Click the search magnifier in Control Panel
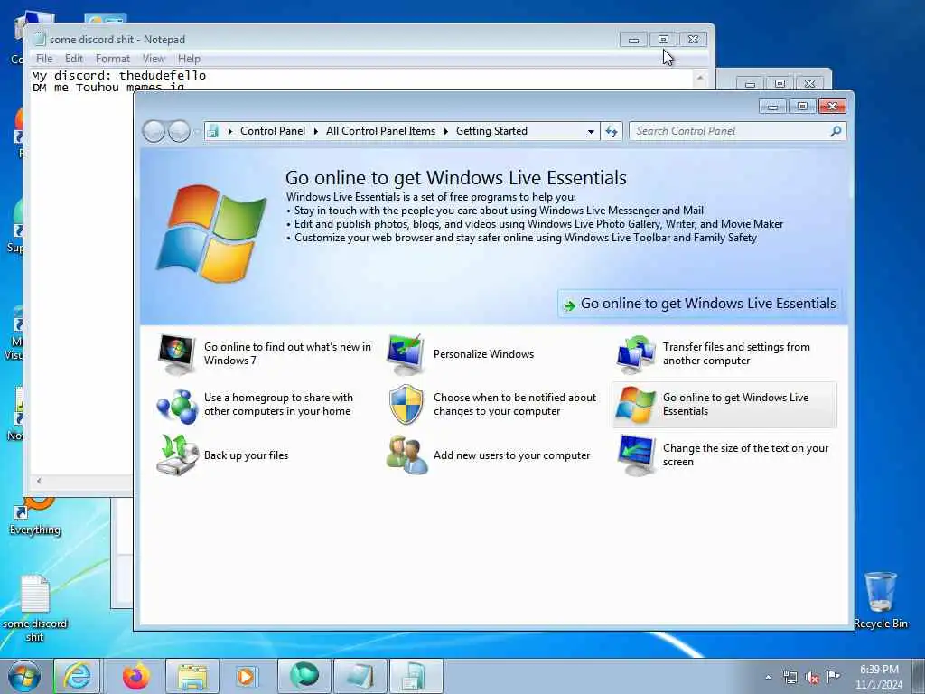925x694 pixels. (836, 131)
